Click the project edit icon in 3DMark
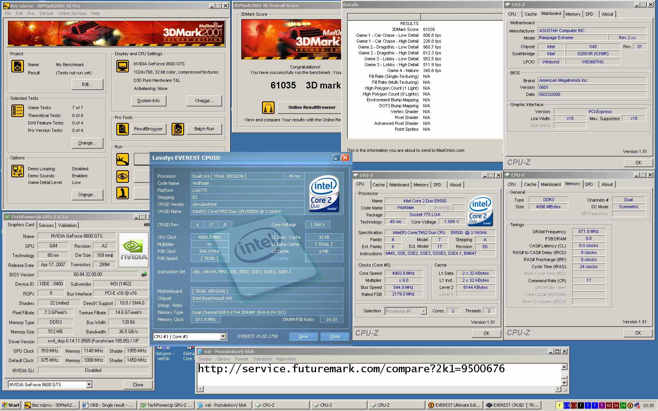658x411 pixels. (x=18, y=66)
